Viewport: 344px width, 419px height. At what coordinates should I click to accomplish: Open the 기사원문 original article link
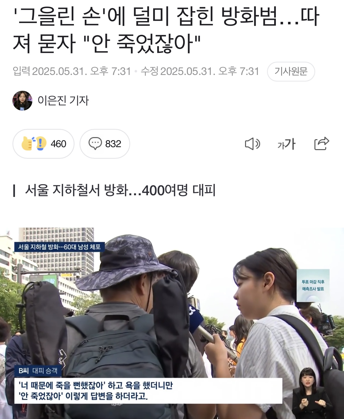click(x=291, y=72)
